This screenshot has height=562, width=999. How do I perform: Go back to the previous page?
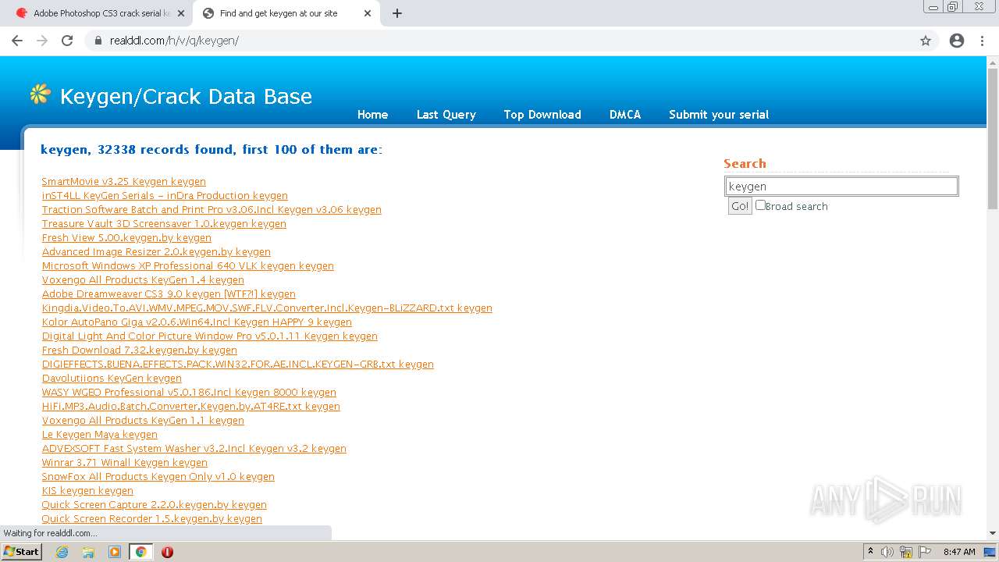[x=17, y=41]
